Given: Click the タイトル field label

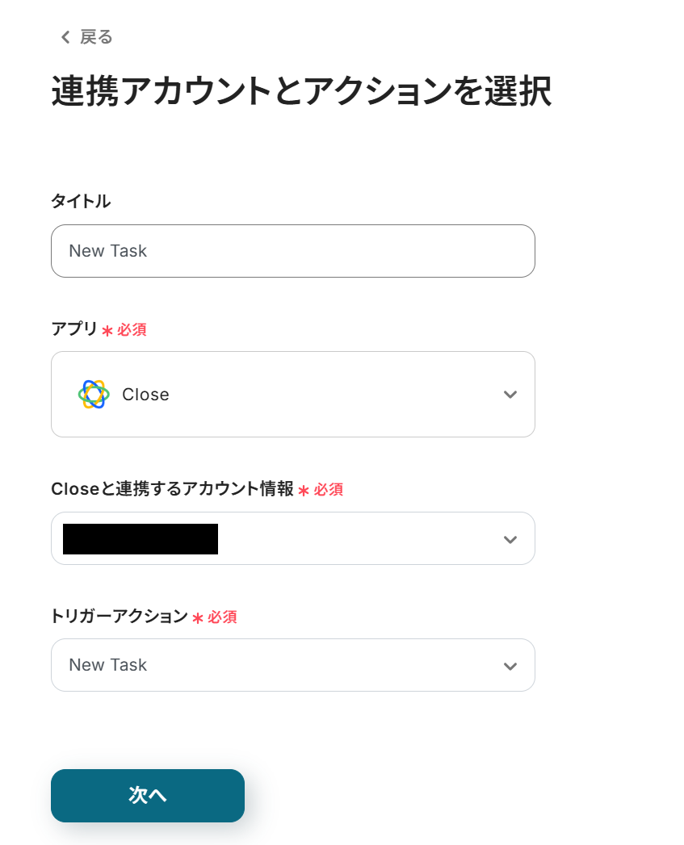Looking at the screenshot, I should point(81,202).
